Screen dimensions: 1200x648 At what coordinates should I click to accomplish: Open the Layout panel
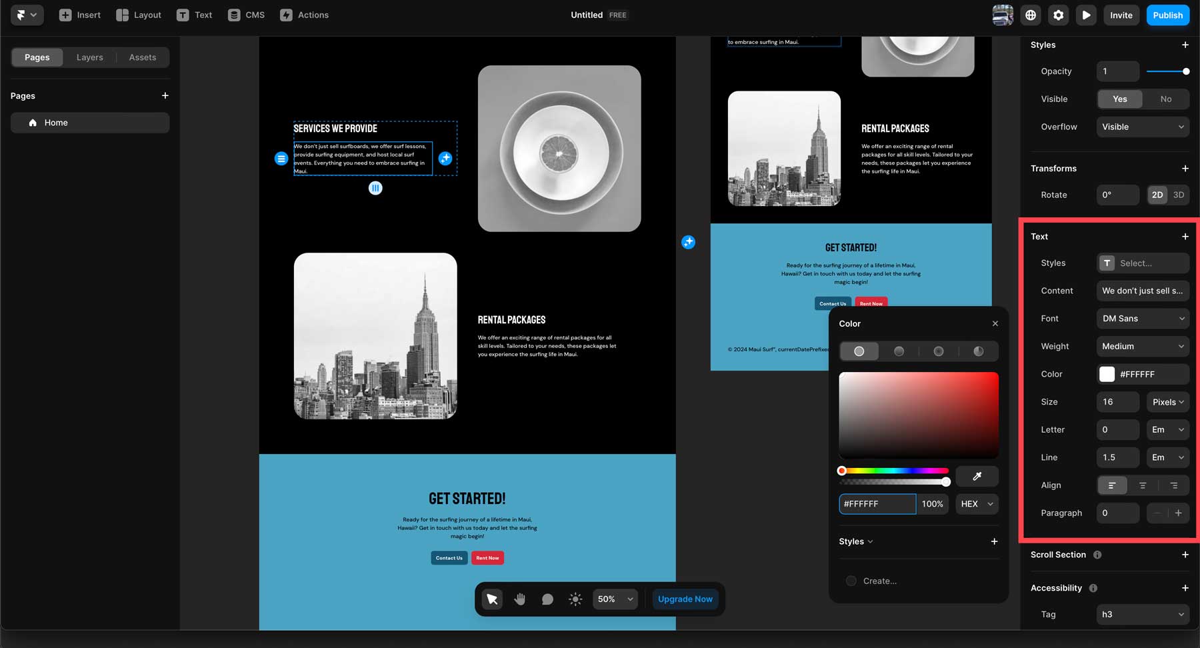pyautogui.click(x=138, y=15)
